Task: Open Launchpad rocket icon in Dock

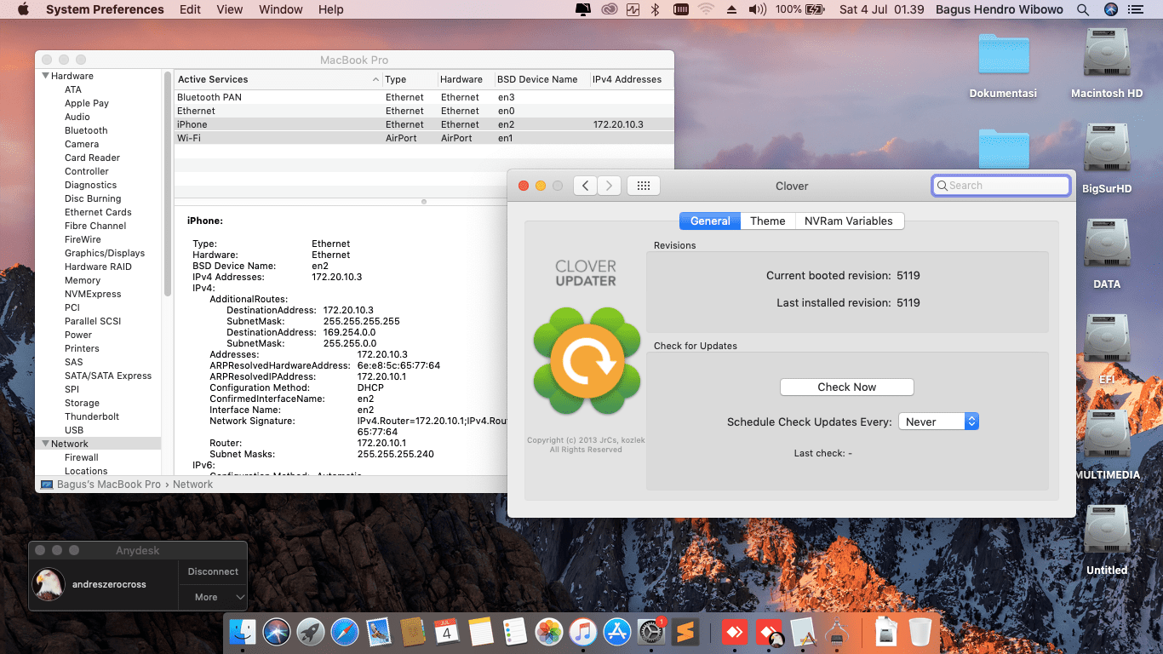Action: coord(311,632)
